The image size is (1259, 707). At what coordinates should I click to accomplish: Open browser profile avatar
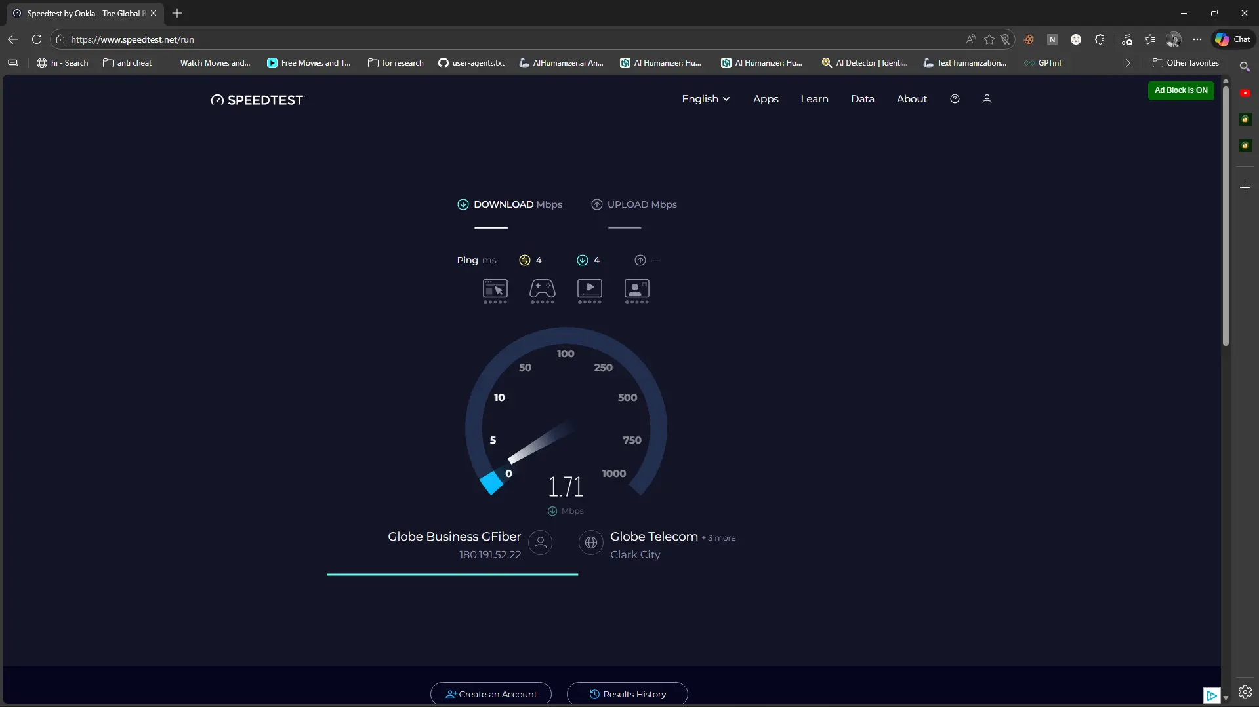pos(1173,39)
